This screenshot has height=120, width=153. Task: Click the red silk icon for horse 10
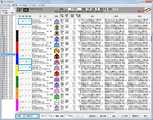(x=57, y=74)
